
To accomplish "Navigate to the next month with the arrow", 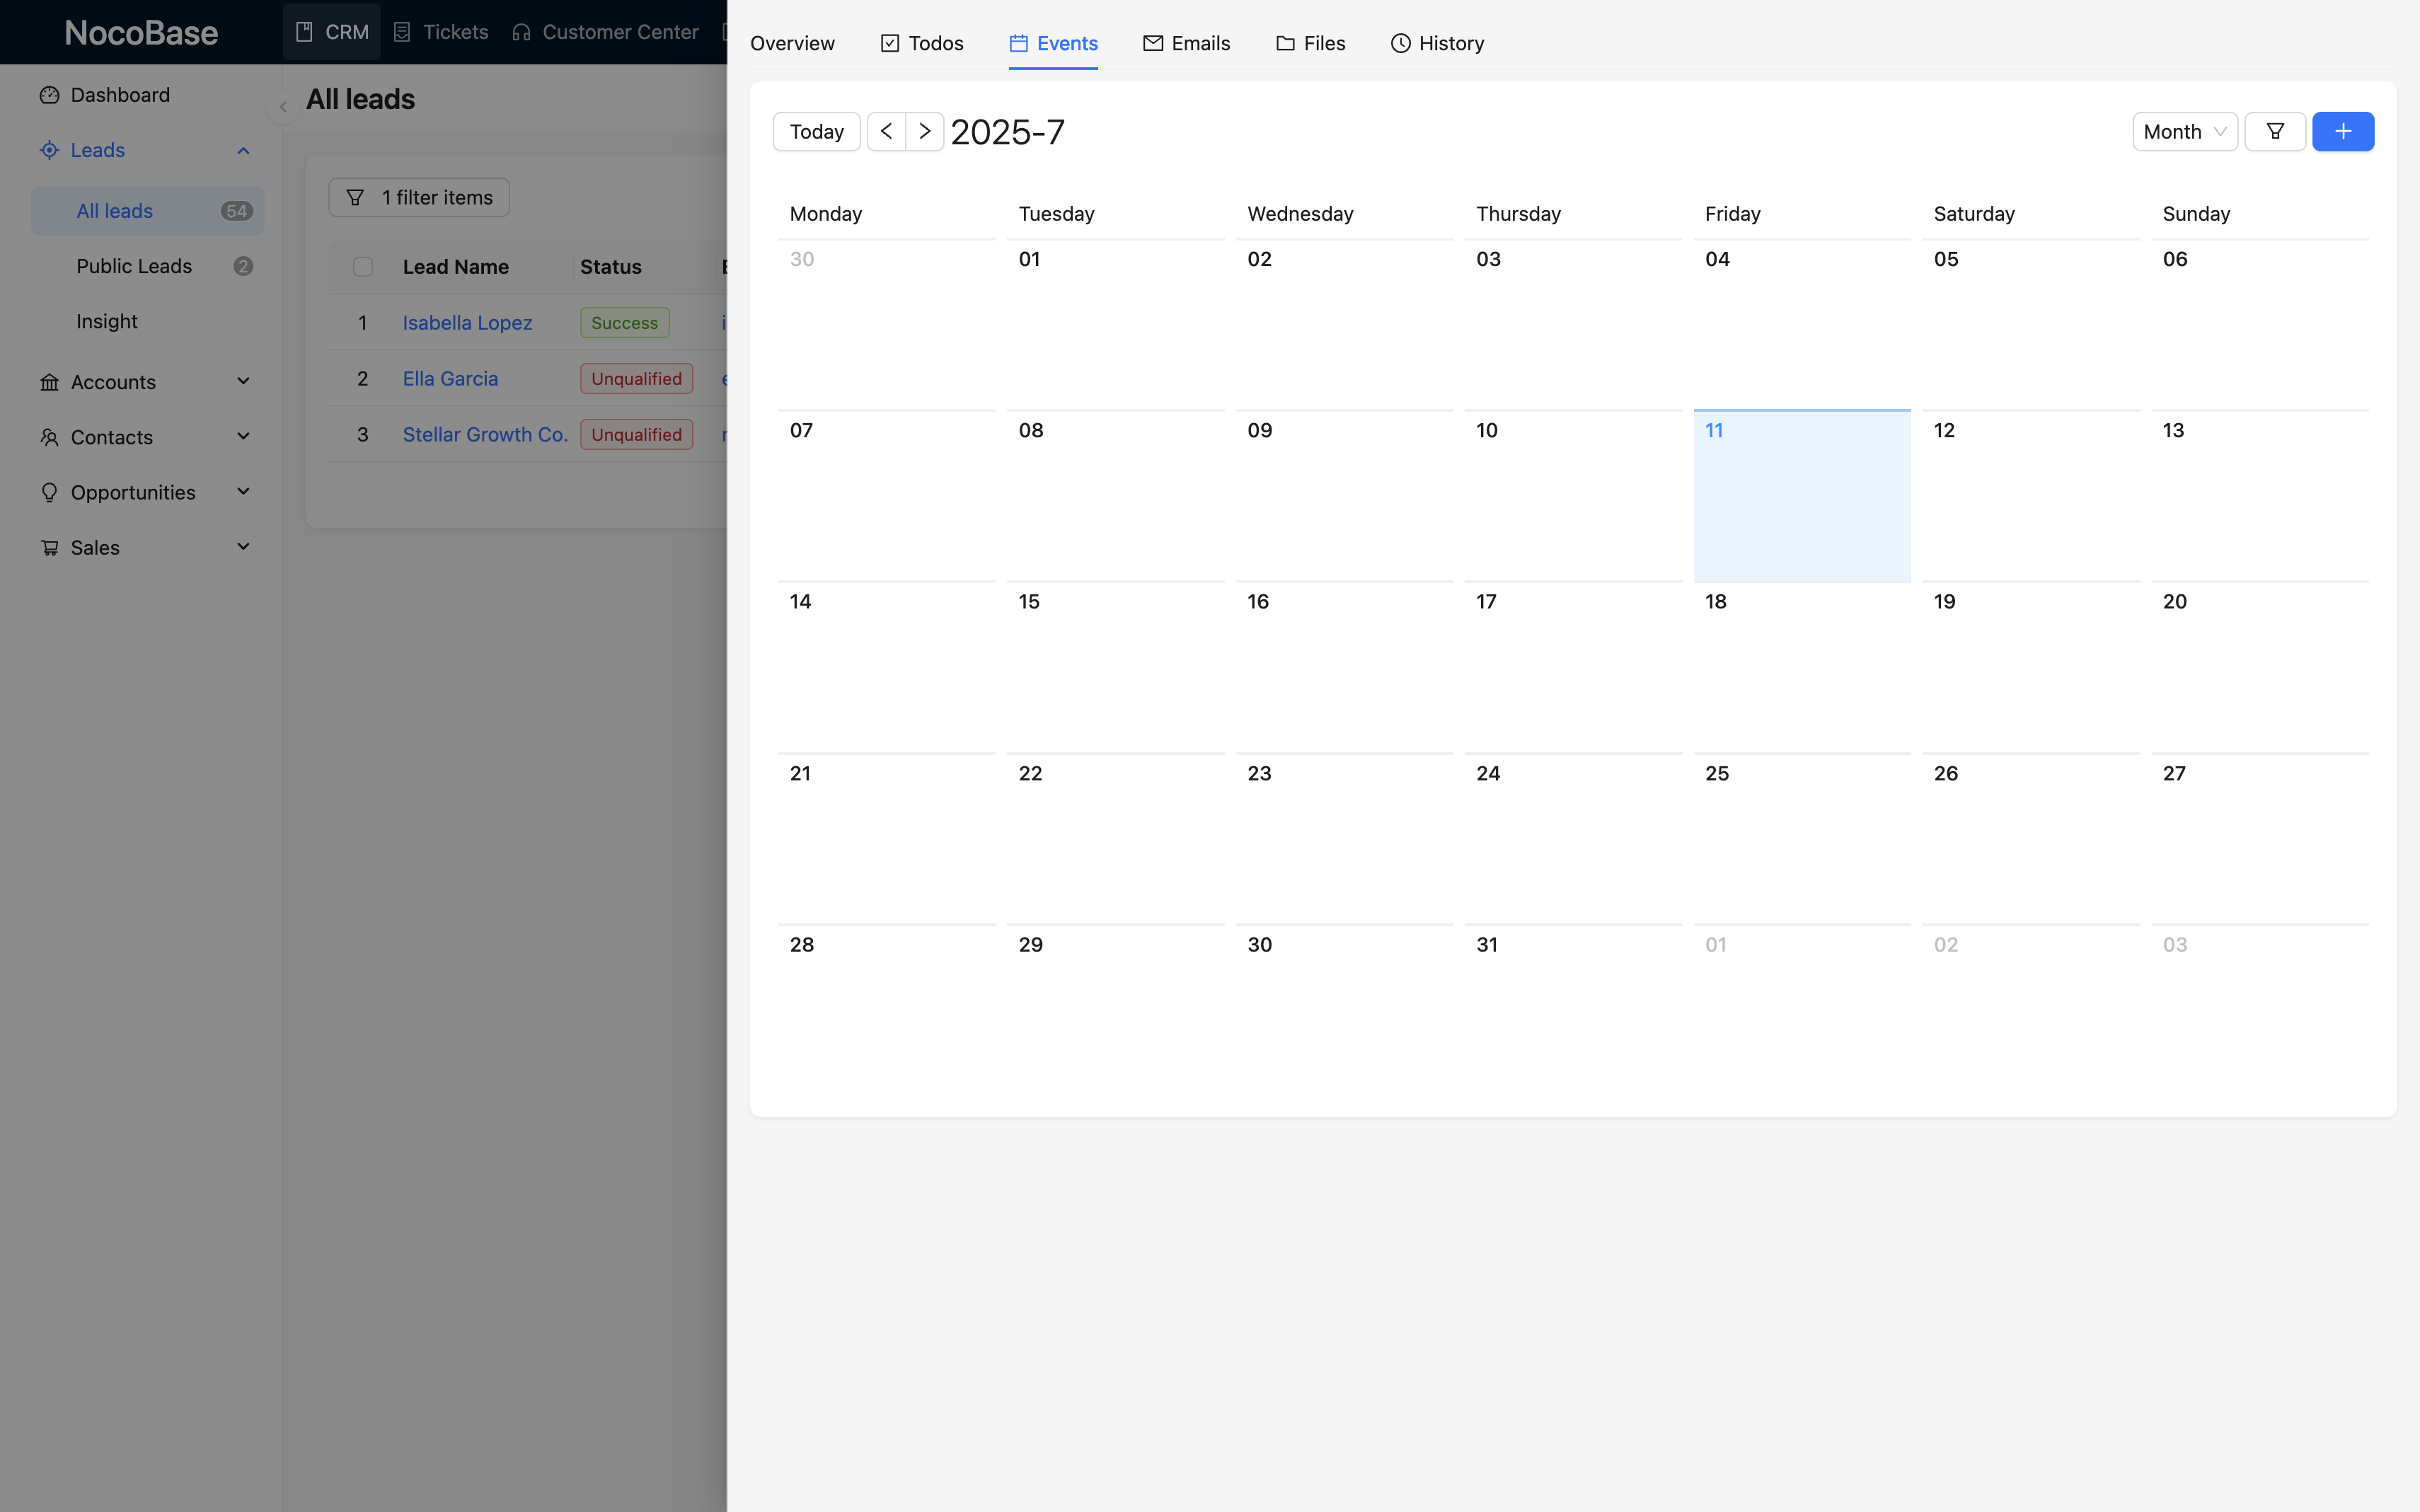I will tap(924, 131).
